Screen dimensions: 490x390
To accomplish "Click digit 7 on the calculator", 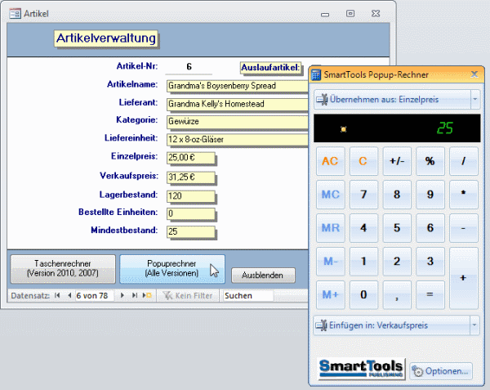I will pos(363,195).
